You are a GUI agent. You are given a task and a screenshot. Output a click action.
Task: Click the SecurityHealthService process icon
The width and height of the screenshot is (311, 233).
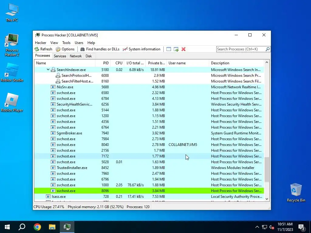(53, 104)
